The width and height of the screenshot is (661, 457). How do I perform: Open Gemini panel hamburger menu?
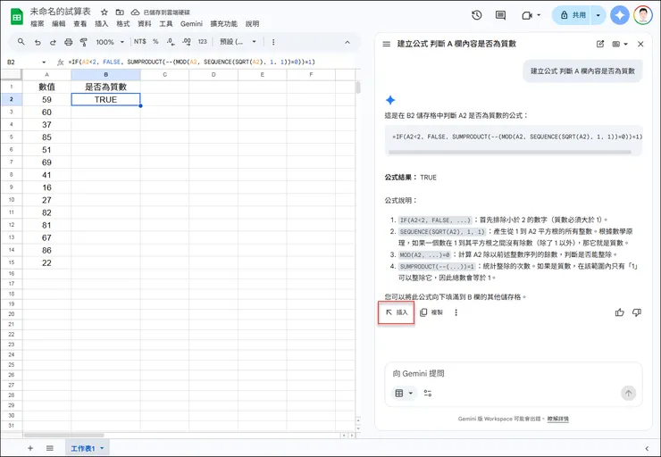click(386, 44)
